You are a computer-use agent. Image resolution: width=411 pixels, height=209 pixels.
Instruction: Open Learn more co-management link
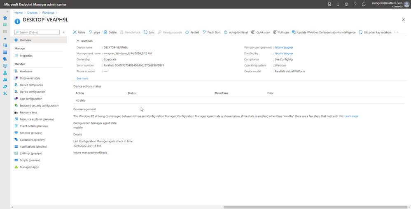(351, 116)
